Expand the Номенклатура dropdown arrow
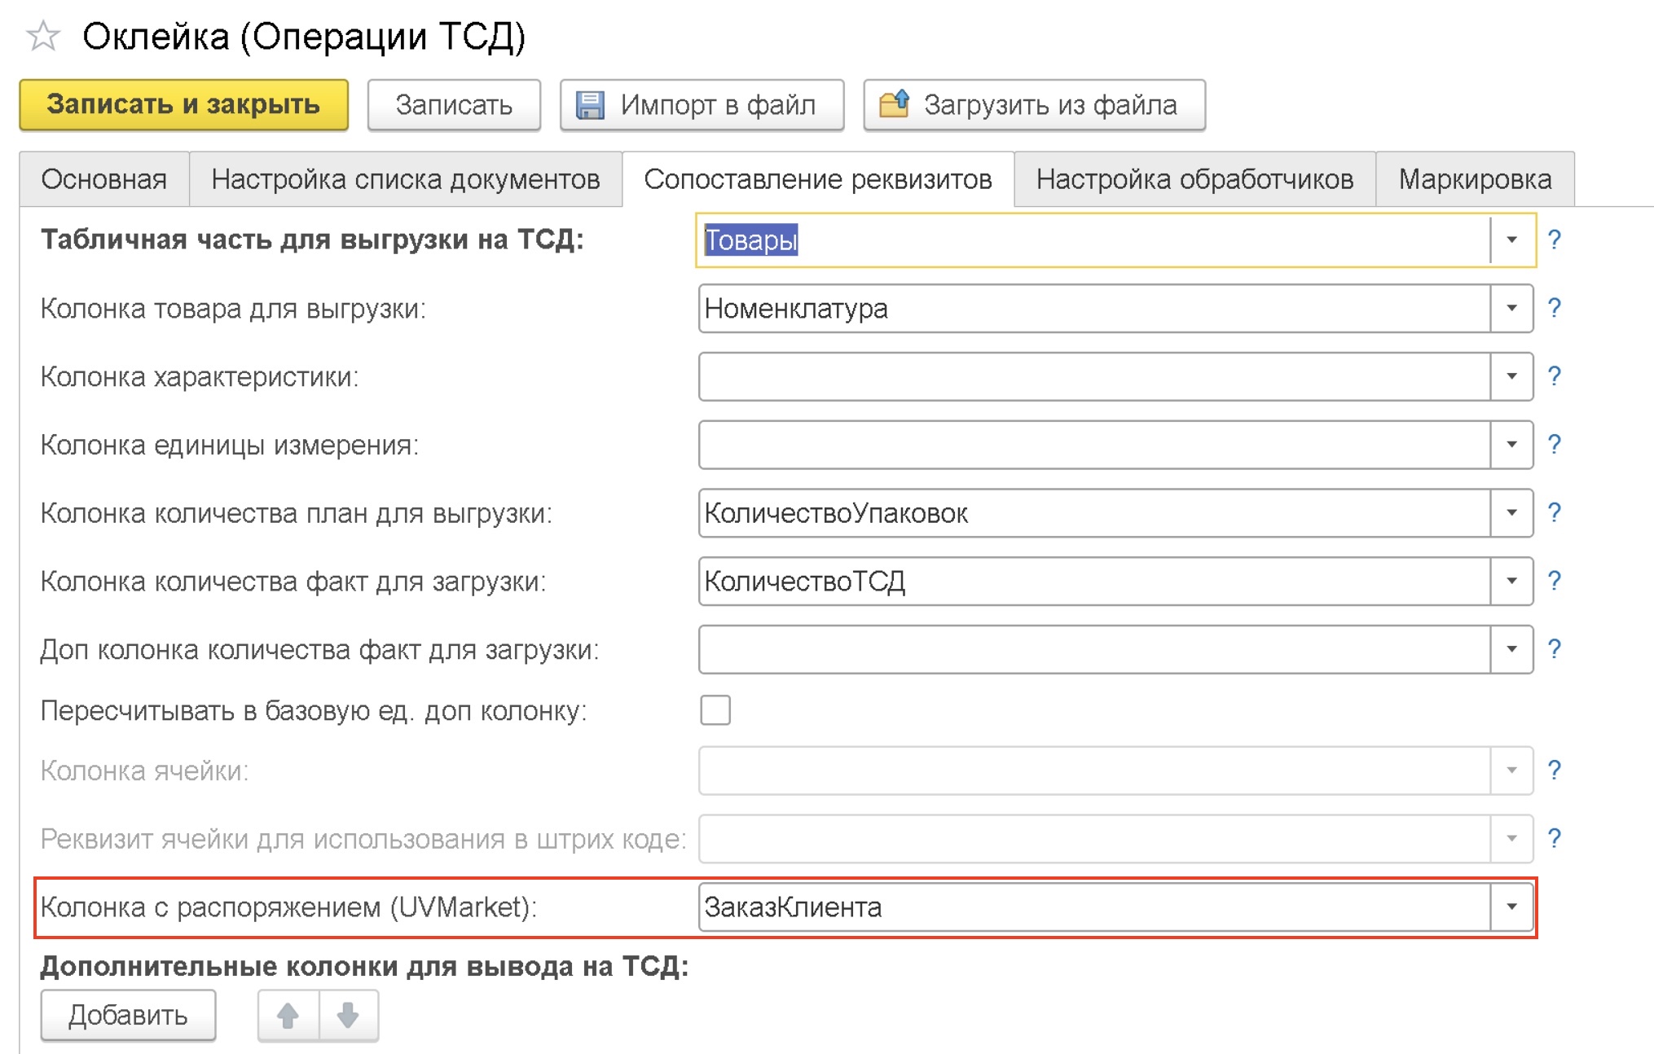This screenshot has width=1654, height=1054. [1512, 308]
